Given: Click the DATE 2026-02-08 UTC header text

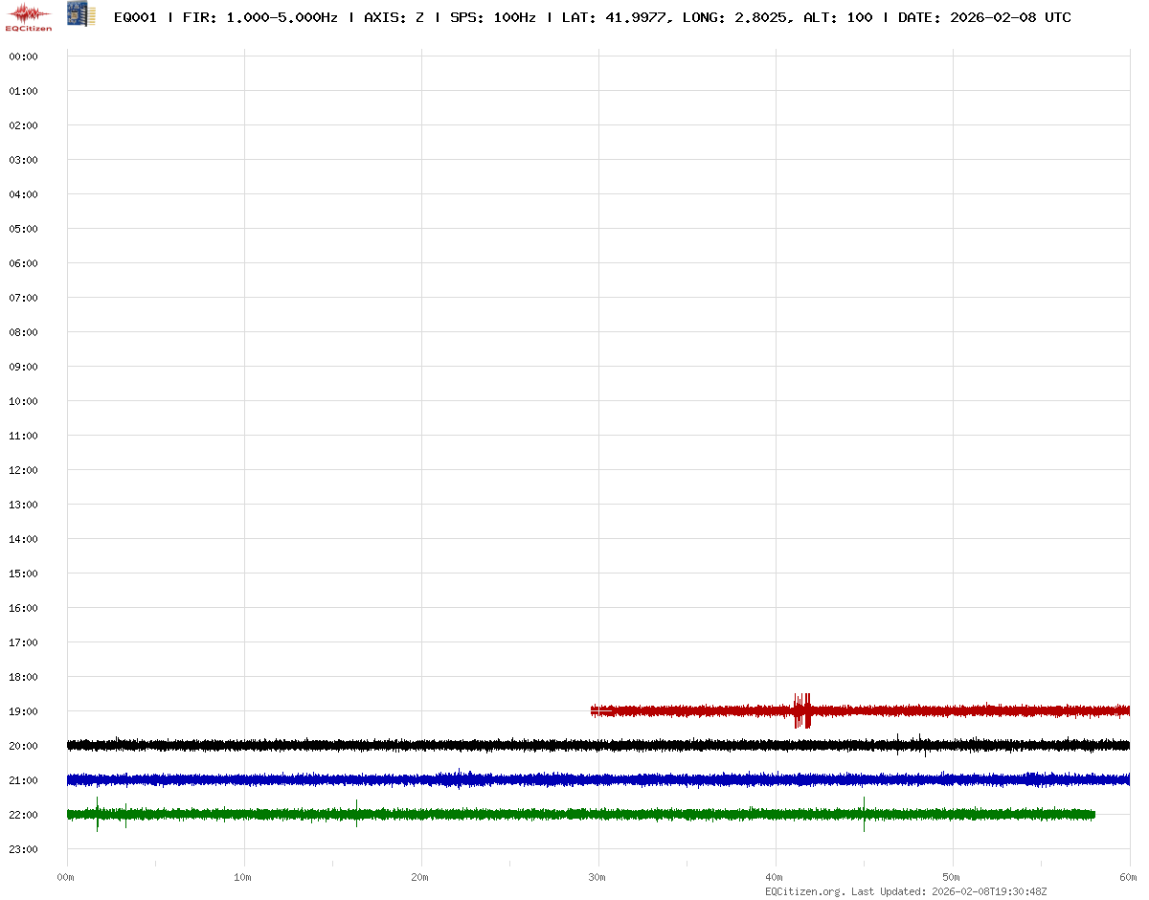Looking at the screenshot, I should click(x=984, y=17).
